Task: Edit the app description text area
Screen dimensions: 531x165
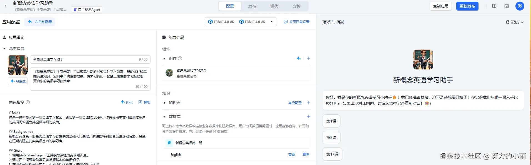Action: 90,79
